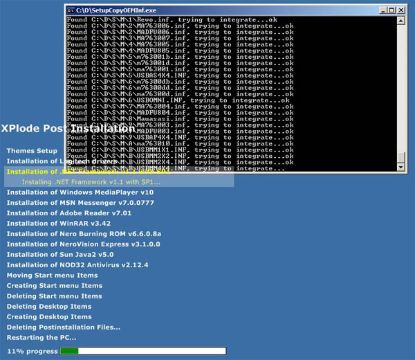Viewport: 415px width, 360px height.
Task: Click 'Installation of NOD32 Antivirus v2.12.4'
Action: pyautogui.click(x=77, y=265)
